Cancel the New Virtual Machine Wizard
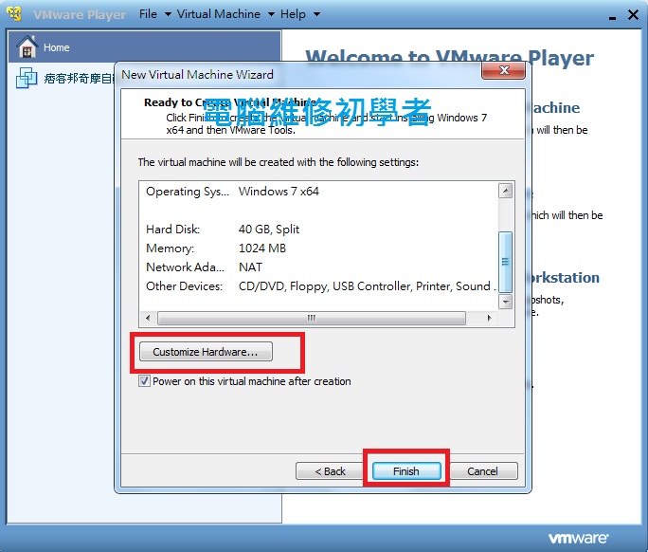648x552 pixels. 483,471
